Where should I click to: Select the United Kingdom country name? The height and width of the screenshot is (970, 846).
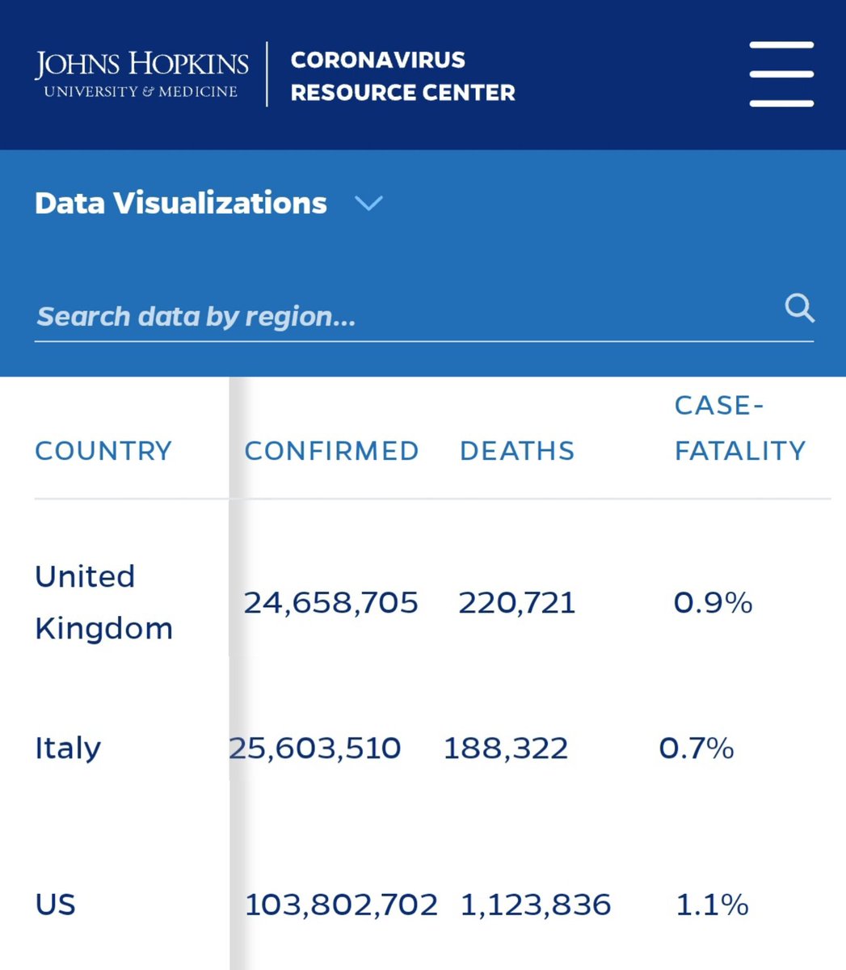104,602
